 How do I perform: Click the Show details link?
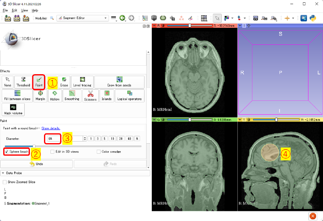50,128
